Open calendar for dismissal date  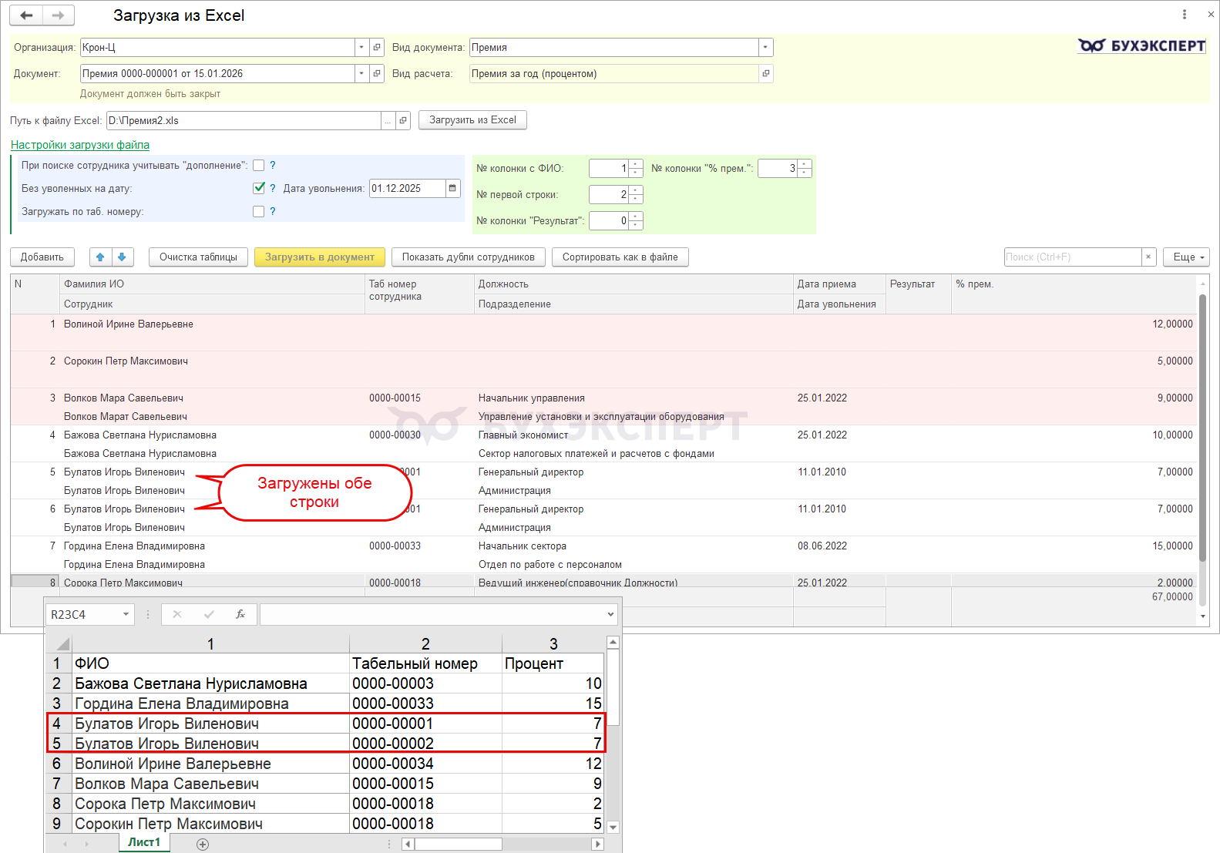pos(452,189)
